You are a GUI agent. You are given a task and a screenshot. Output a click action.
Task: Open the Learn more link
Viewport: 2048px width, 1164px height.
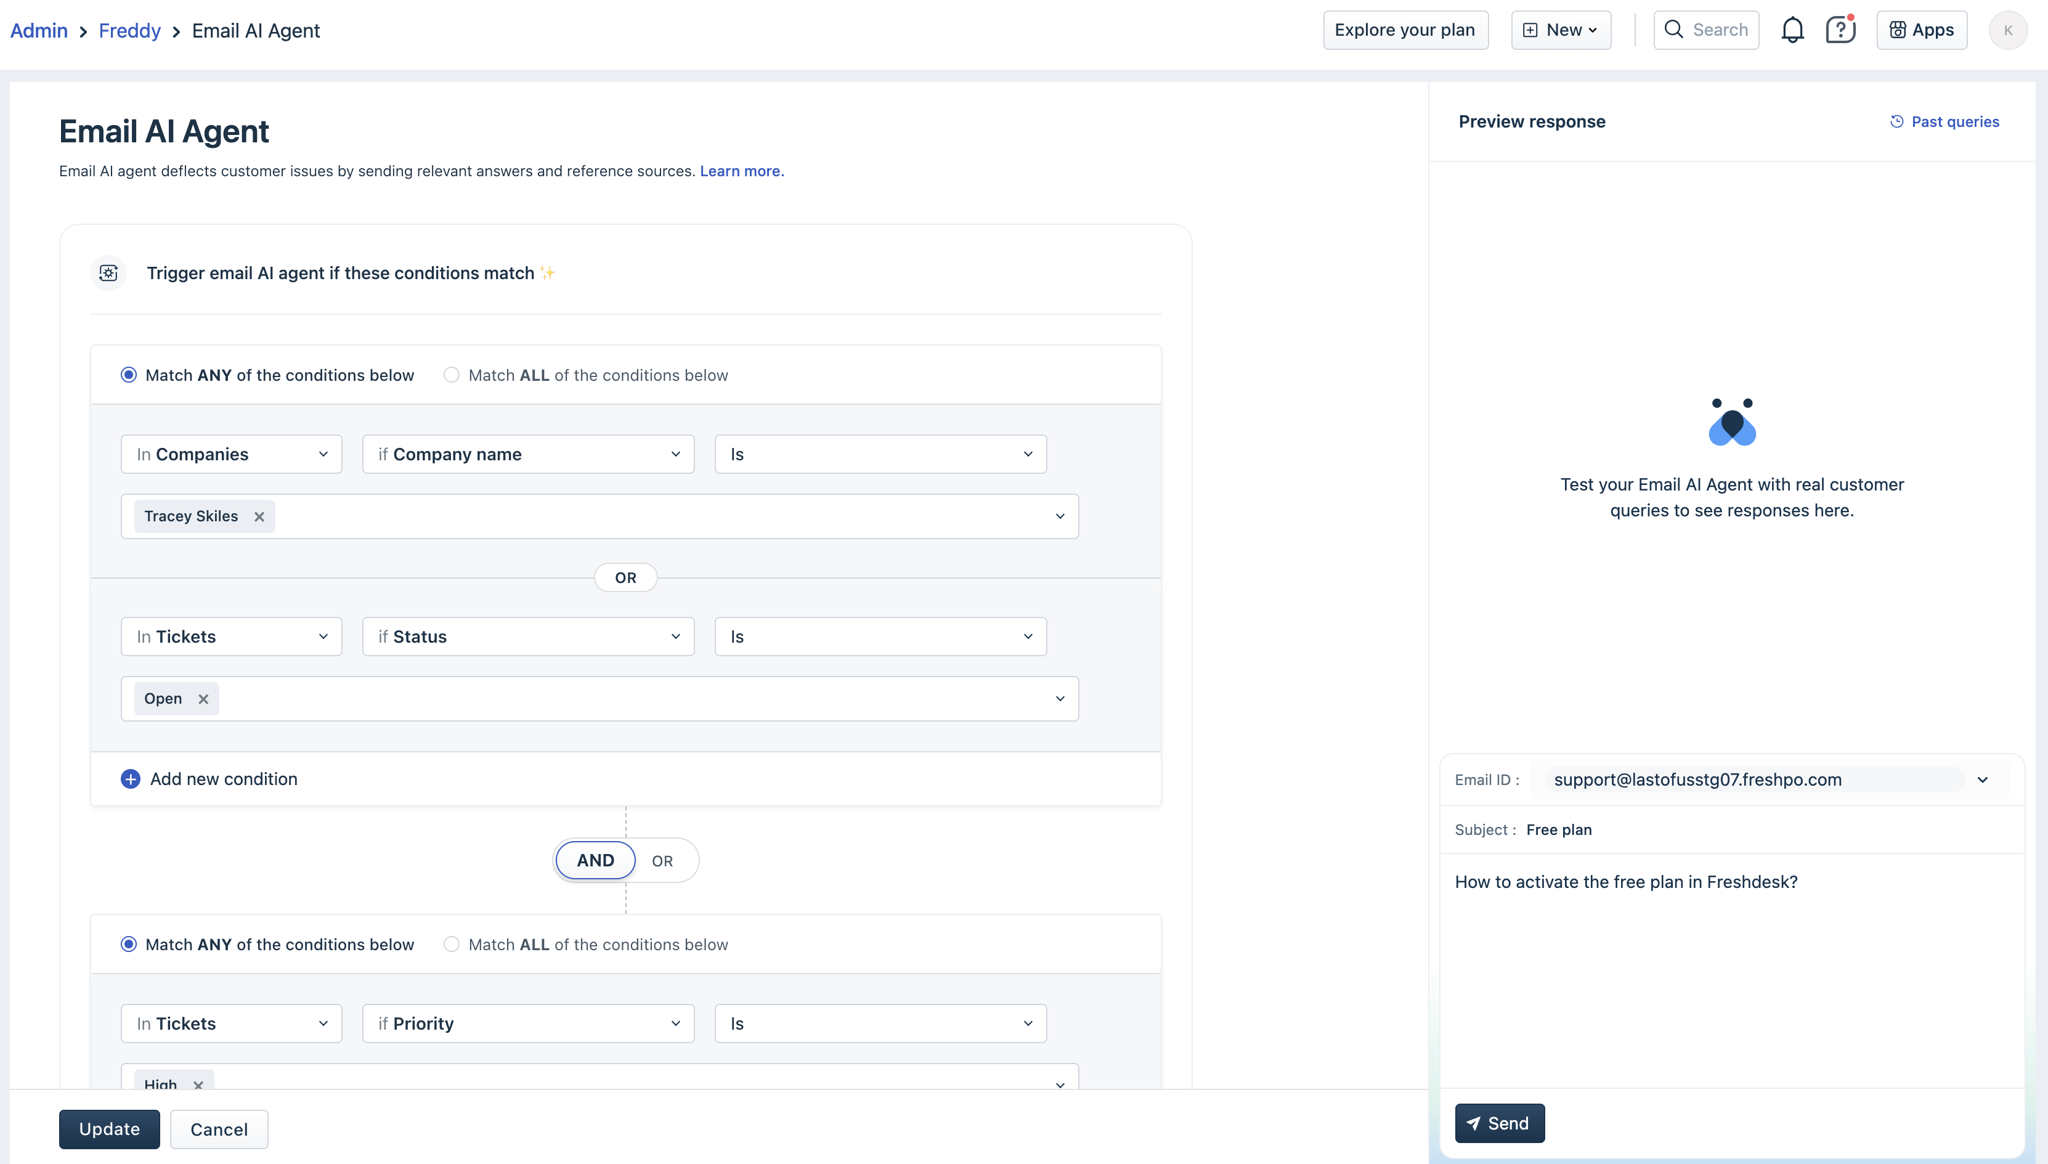[741, 171]
